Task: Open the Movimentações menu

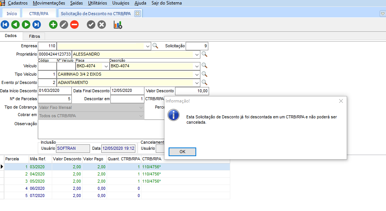Action: click(x=49, y=3)
